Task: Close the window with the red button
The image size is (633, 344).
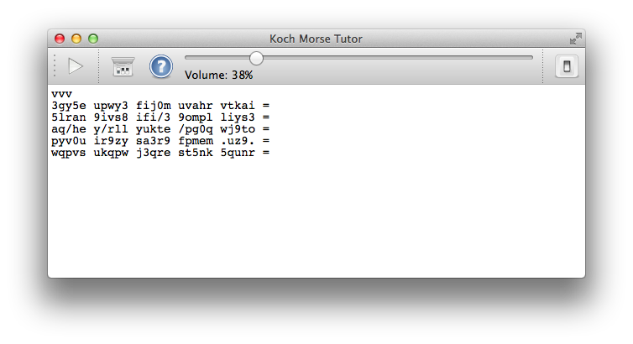Action: coord(60,39)
